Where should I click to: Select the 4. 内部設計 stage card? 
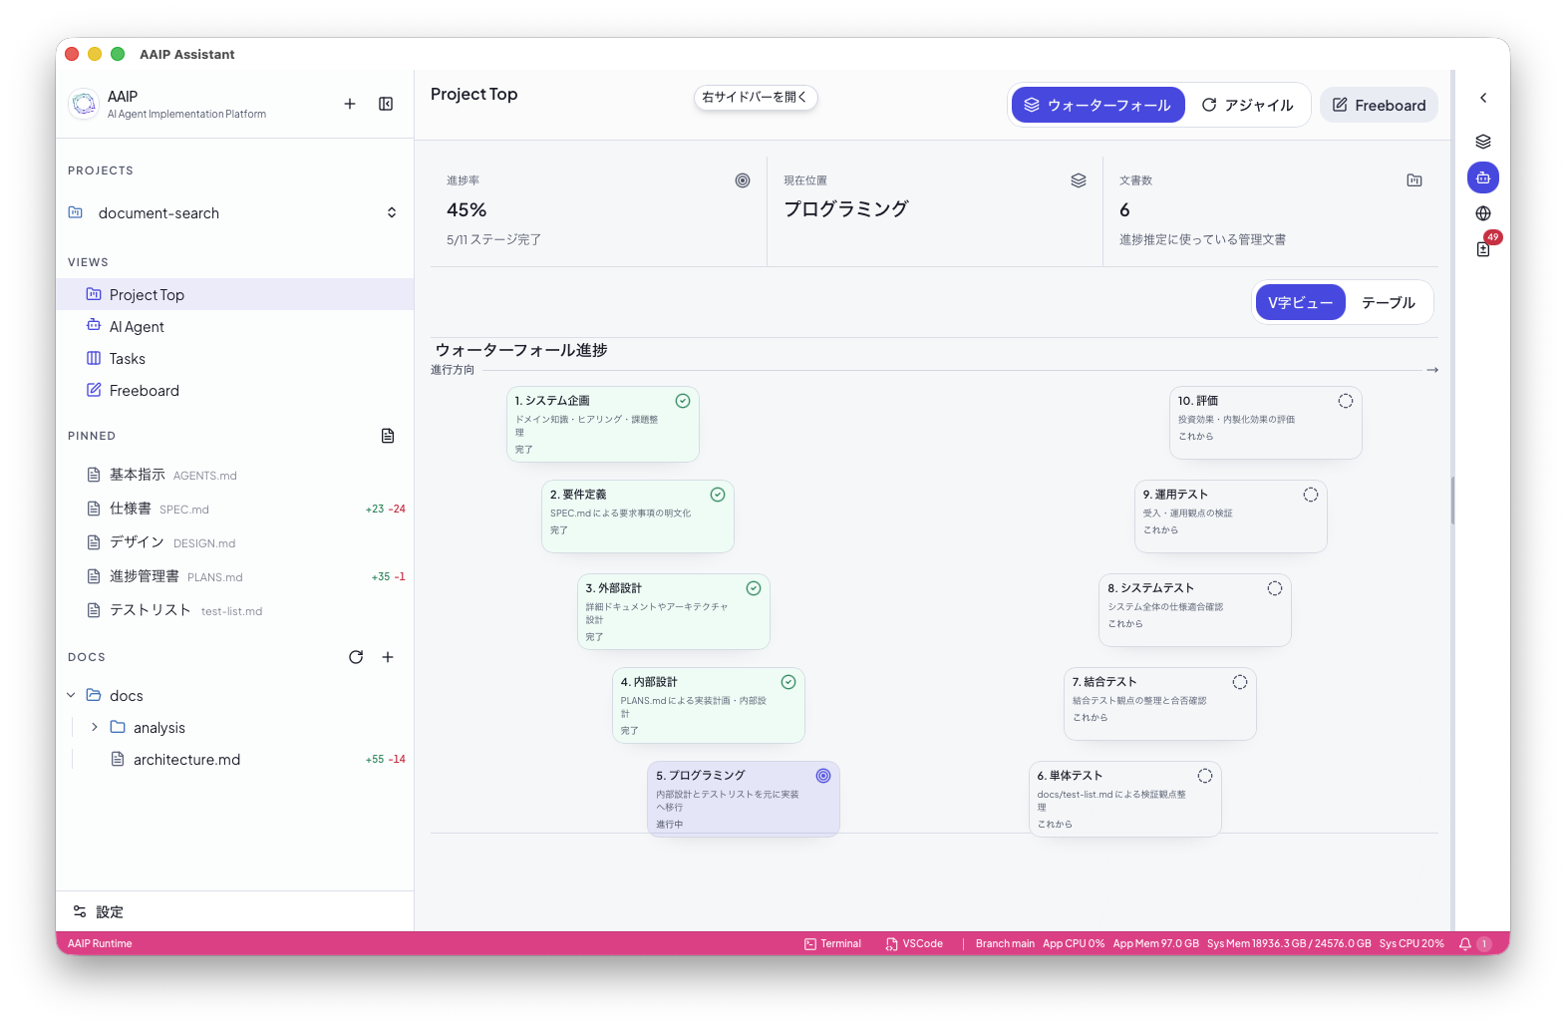click(709, 705)
